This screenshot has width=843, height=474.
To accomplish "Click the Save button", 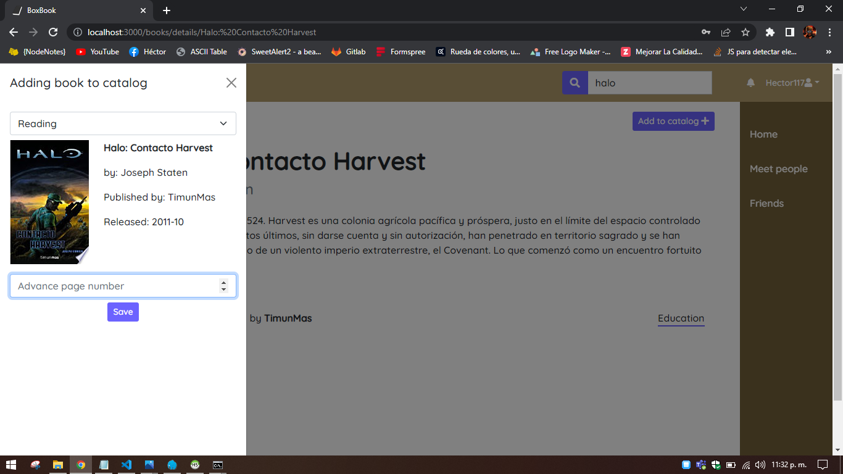I will [123, 312].
